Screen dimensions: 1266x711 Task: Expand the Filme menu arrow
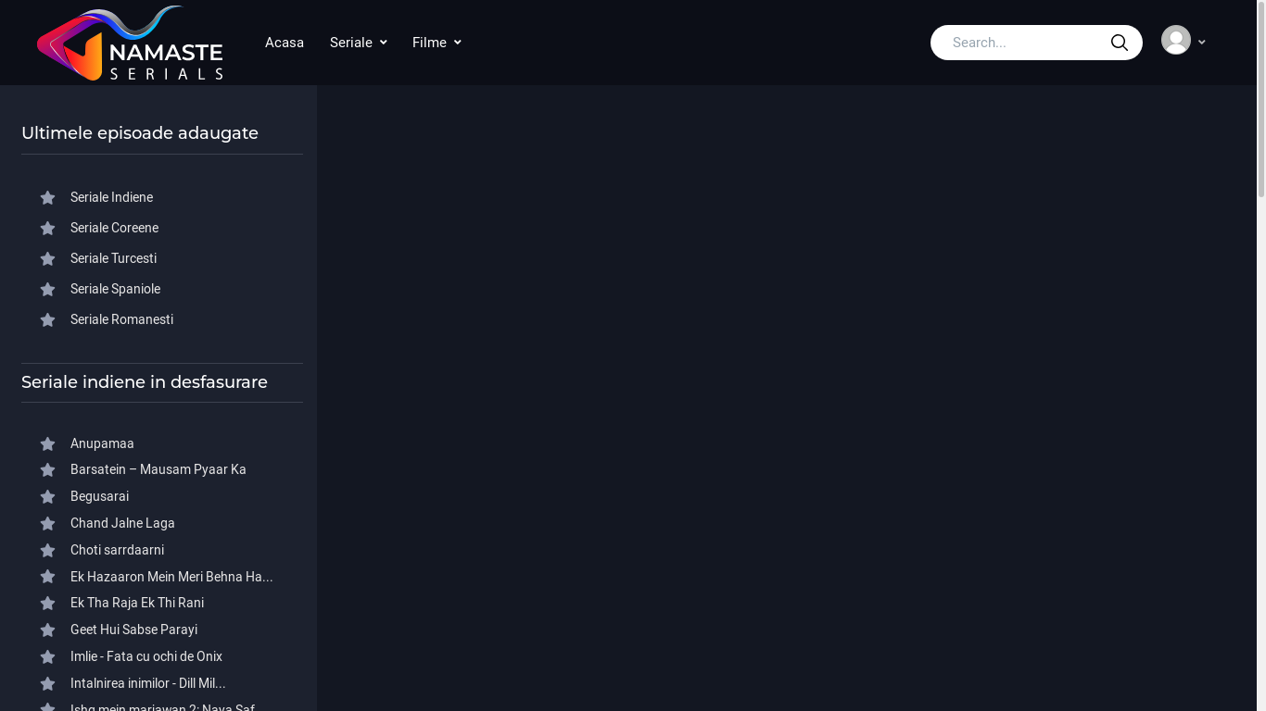click(x=458, y=43)
